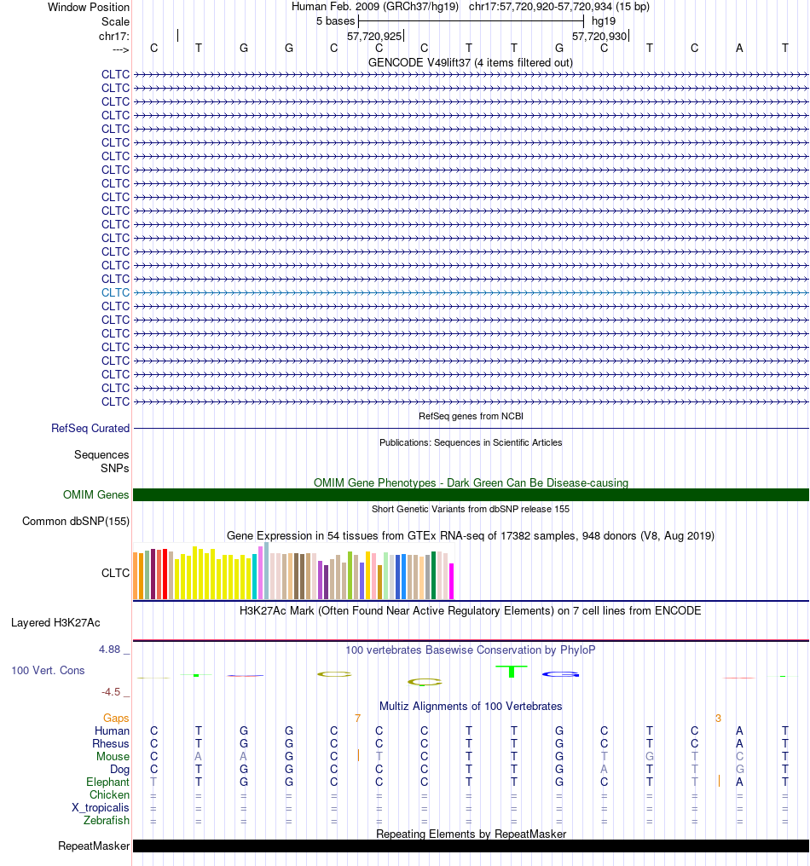
Task: Click the Chicken species label
Action: [x=109, y=794]
